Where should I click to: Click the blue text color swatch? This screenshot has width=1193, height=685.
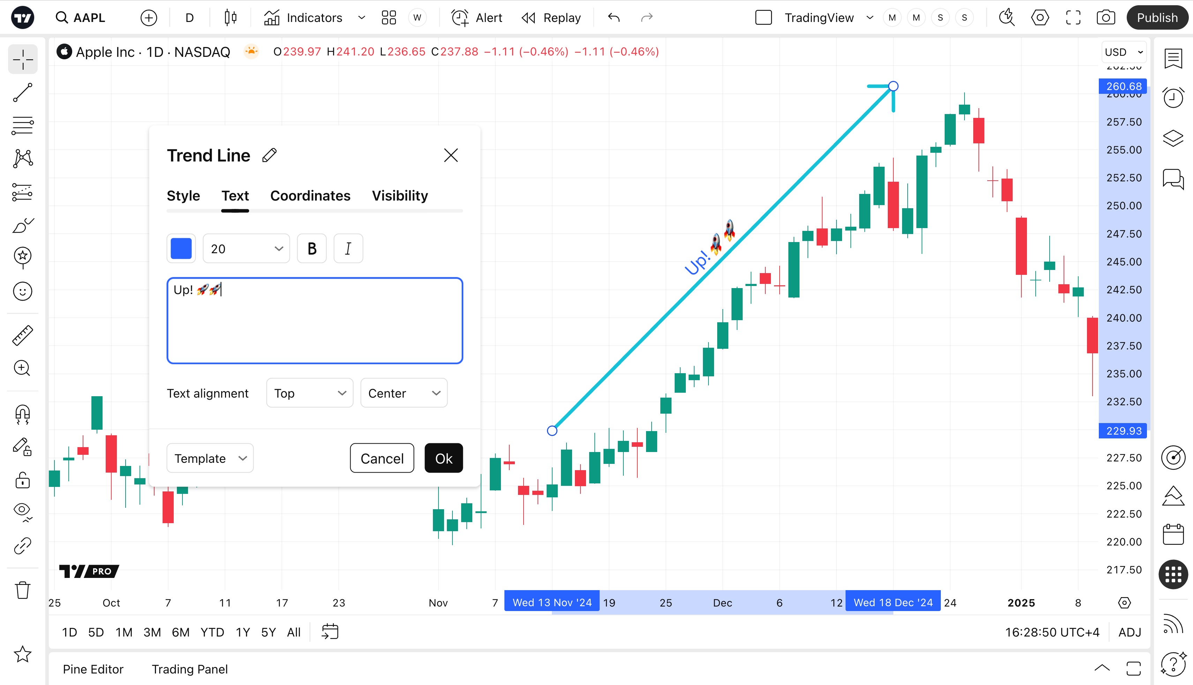[x=181, y=248]
